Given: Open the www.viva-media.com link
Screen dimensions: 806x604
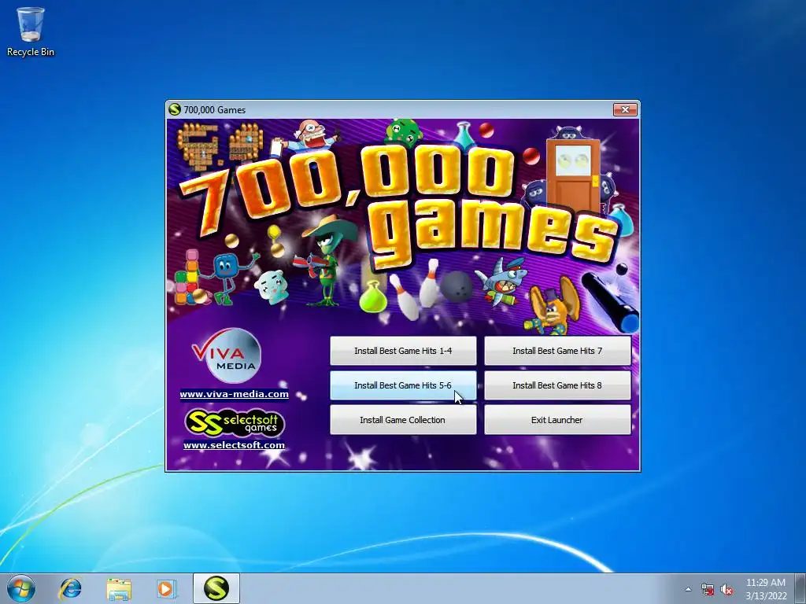Looking at the screenshot, I should pos(234,394).
